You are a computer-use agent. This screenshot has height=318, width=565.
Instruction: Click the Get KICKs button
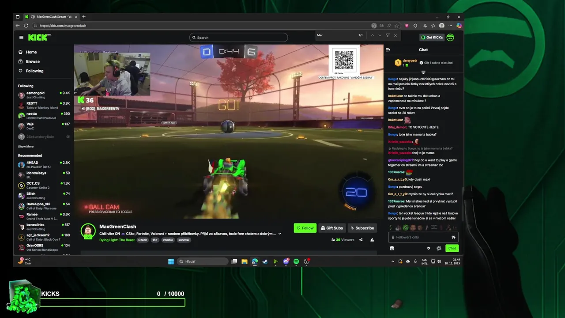point(432,38)
